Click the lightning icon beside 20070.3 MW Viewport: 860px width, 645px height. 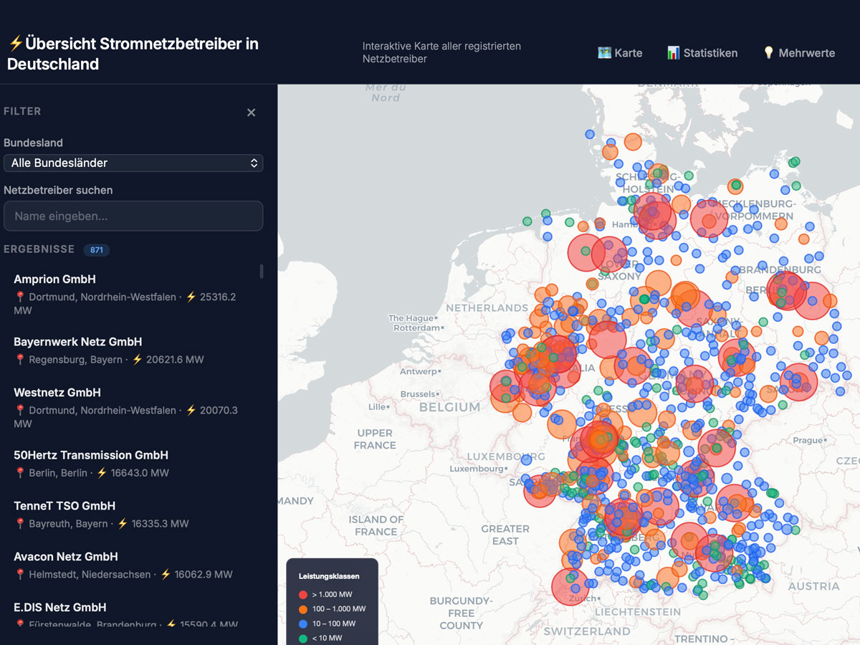(x=191, y=411)
